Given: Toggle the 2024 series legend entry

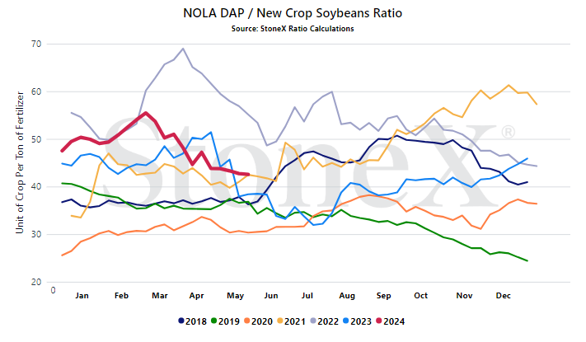Looking at the screenshot, I should point(391,321).
